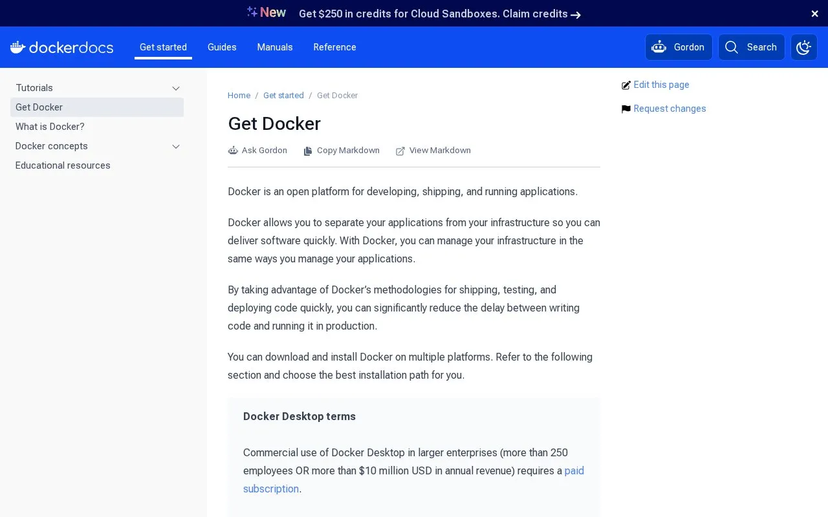The height and width of the screenshot is (517, 828).
Task: Expand the Tutorials chevron in sidebar
Action: tap(176, 88)
